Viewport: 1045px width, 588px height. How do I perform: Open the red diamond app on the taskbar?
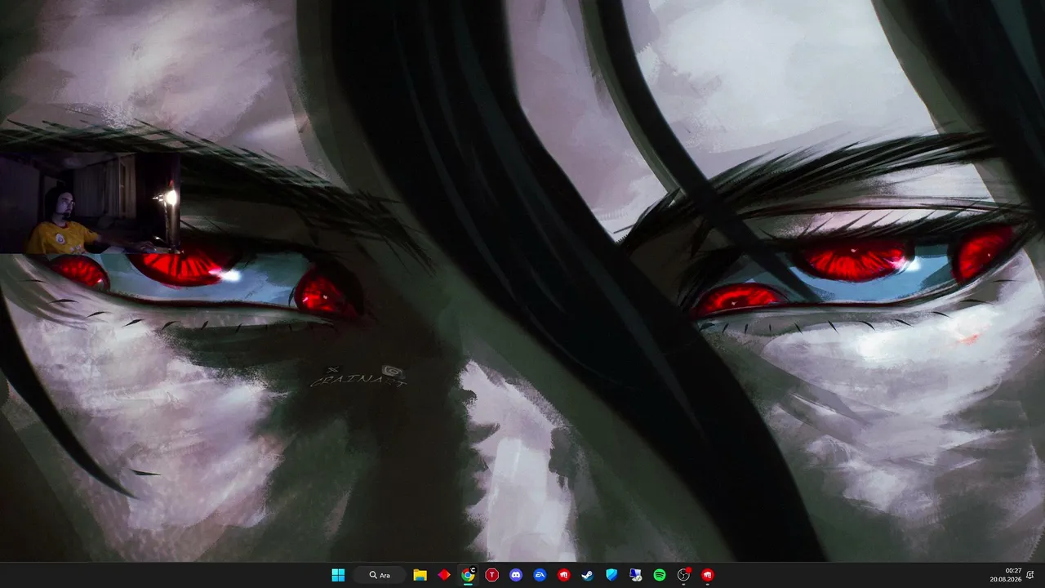(444, 575)
